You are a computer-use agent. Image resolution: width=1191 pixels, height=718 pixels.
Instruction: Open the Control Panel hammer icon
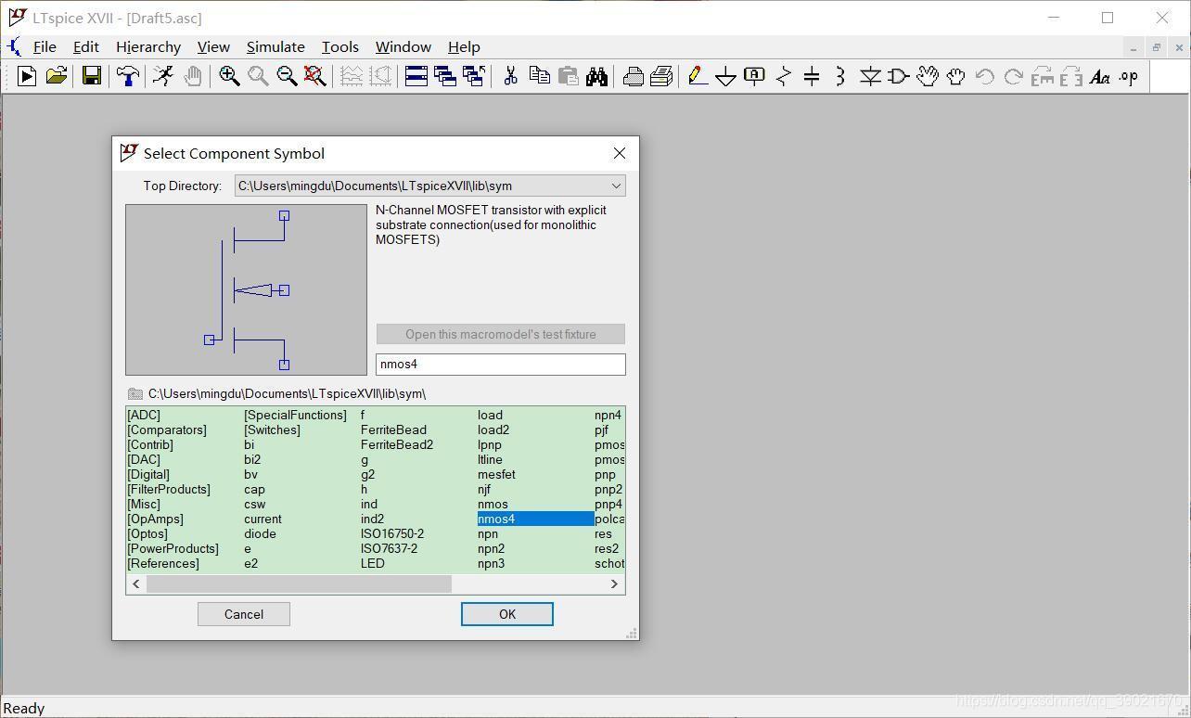pyautogui.click(x=128, y=76)
